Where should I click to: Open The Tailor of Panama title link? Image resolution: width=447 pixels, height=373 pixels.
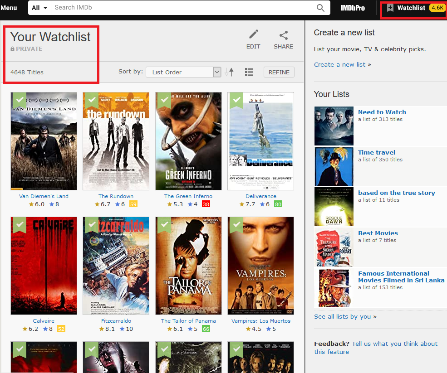pos(188,321)
